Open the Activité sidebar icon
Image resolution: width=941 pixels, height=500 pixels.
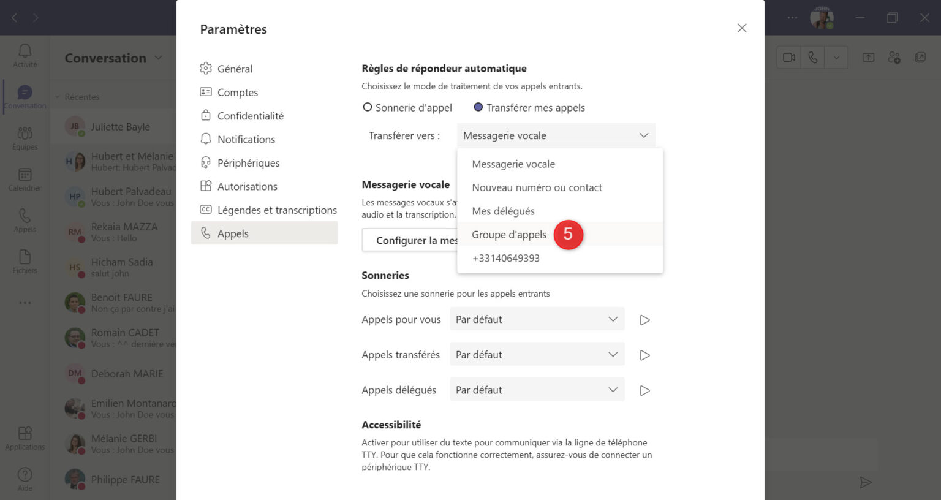coord(25,55)
